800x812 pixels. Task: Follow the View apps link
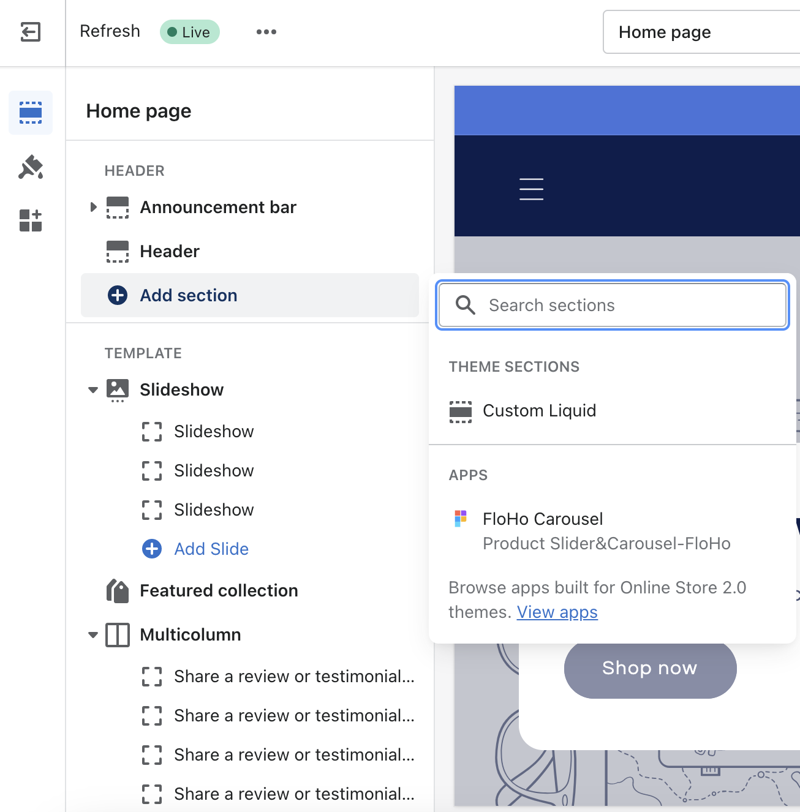coord(557,612)
